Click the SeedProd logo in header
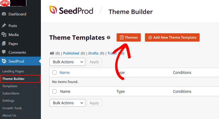The image size is (219, 119). (71, 10)
